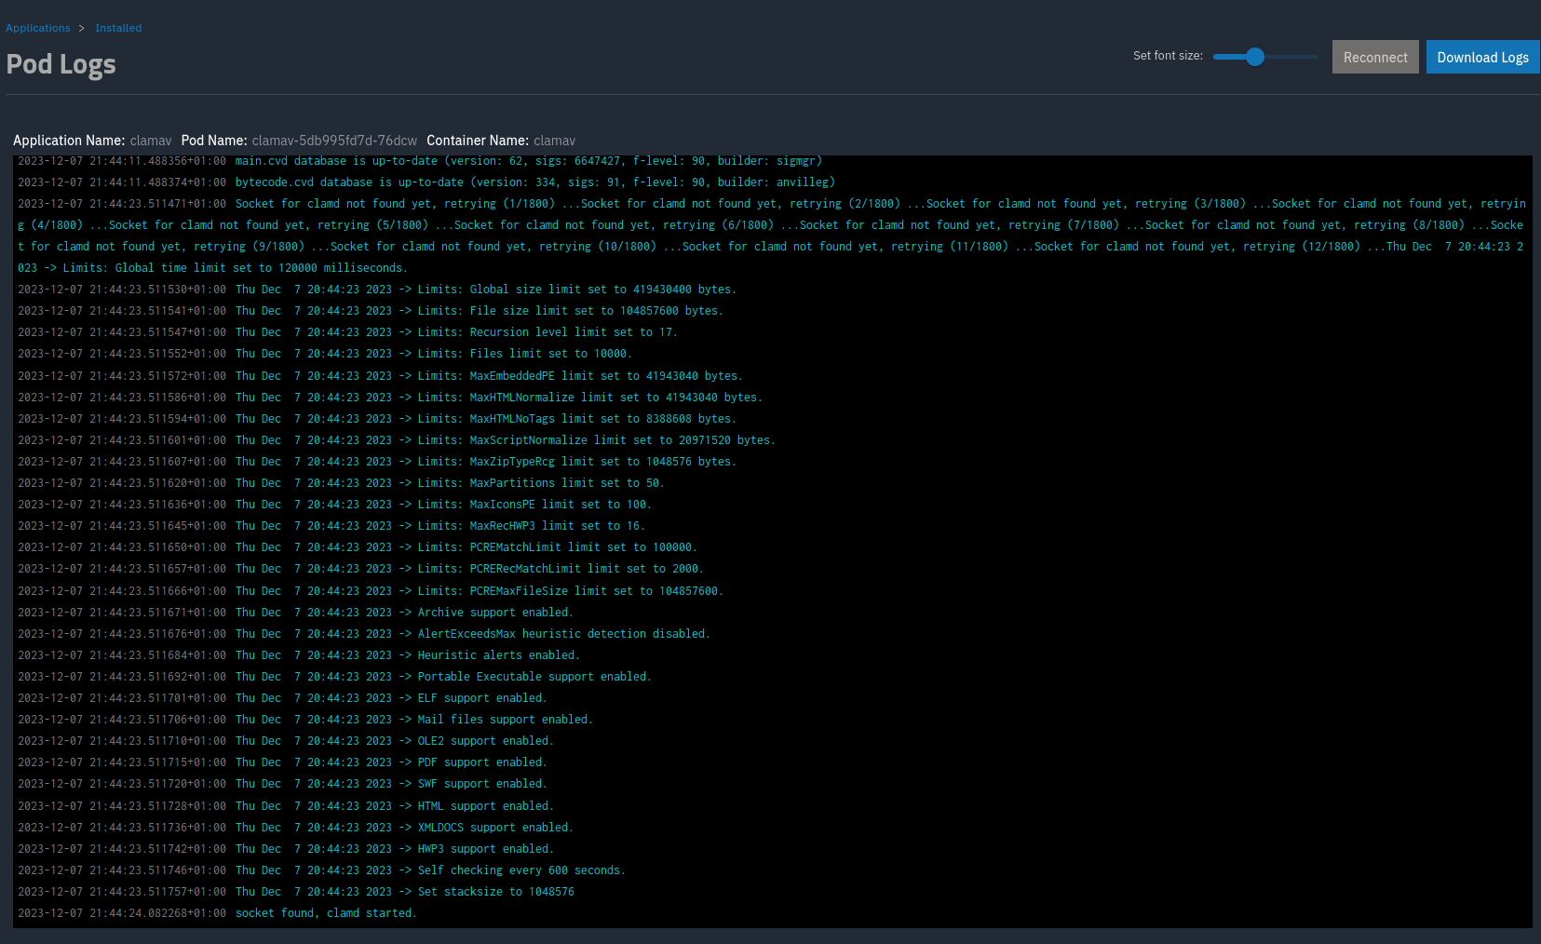Image resolution: width=1541 pixels, height=944 pixels.
Task: Click the Application Name label
Action: click(69, 141)
